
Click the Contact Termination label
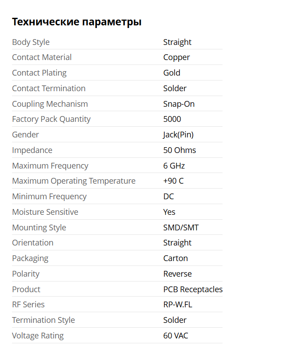49,89
